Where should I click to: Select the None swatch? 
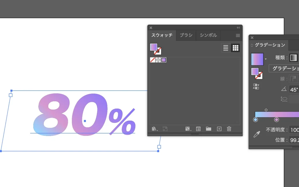tap(152, 60)
